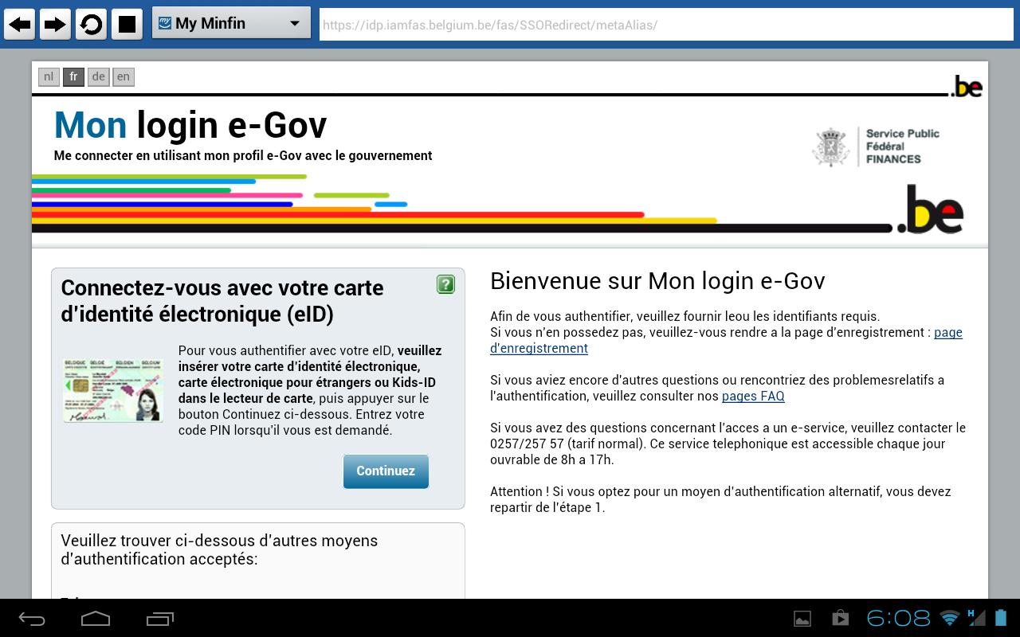Screen dimensions: 1020x637
Task: Click the URL address field
Action: pyautogui.click(x=665, y=25)
